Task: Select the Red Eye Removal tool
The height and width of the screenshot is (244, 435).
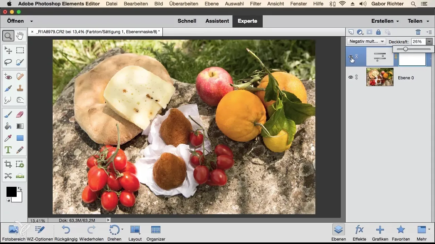Action: click(8, 77)
